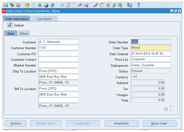Click the Customer field with A. C. Networks
The image size is (184, 132).
(x=59, y=42)
